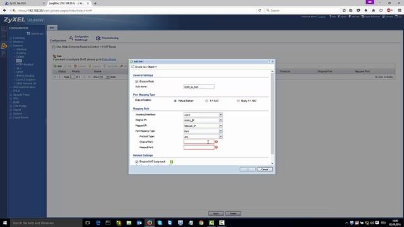Check Use Static-Dynamic Route to Control 1-1 NAT Route
Image resolution: width=404 pixels, height=227 pixels.
[x=54, y=47]
